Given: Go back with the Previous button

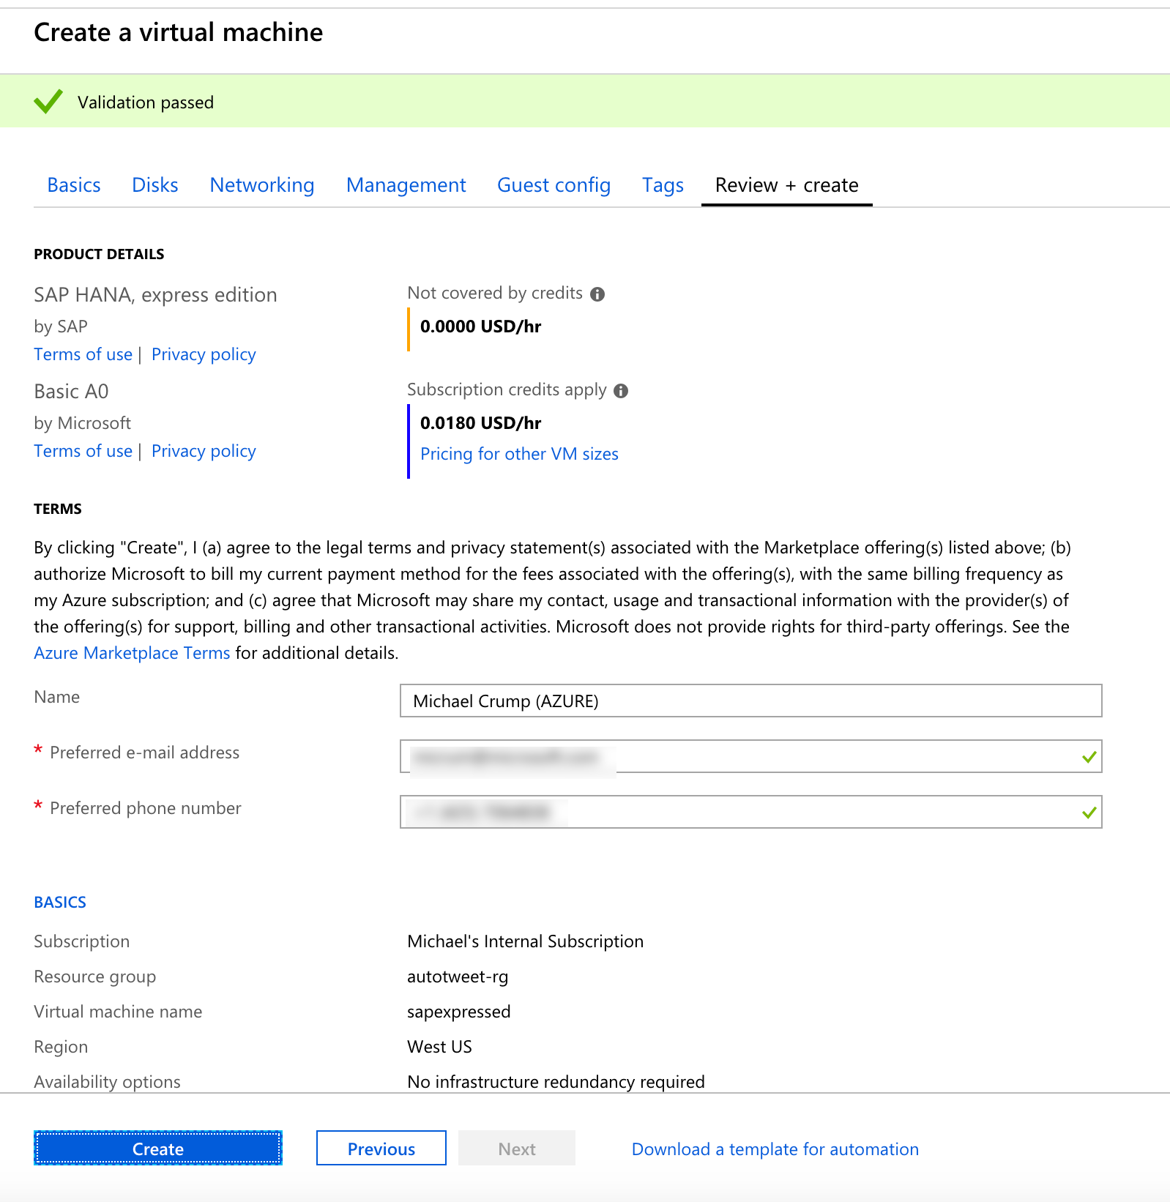Looking at the screenshot, I should click(x=381, y=1149).
